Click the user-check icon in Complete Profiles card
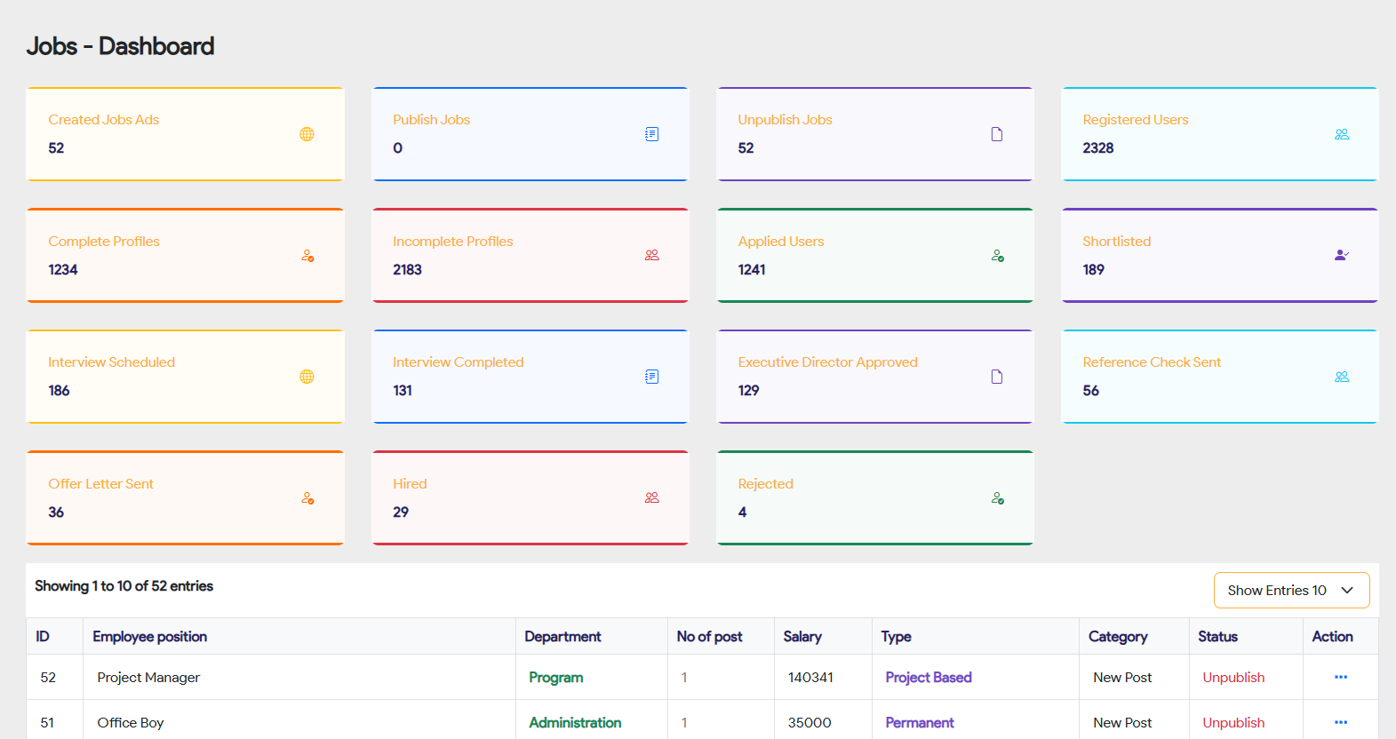The height and width of the screenshot is (739, 1396). (x=307, y=256)
